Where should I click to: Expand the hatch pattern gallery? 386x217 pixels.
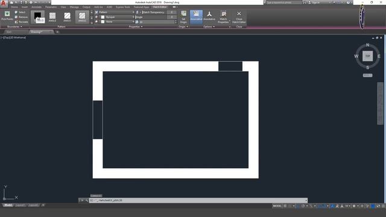[x=92, y=22]
